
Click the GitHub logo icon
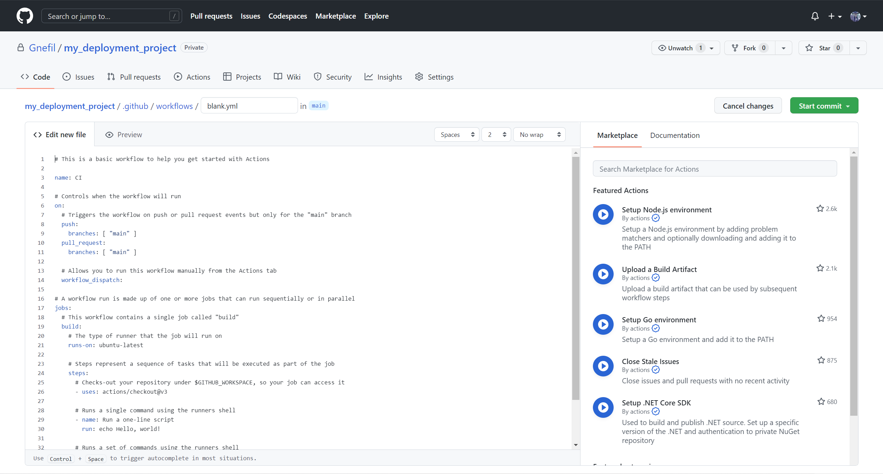click(24, 16)
